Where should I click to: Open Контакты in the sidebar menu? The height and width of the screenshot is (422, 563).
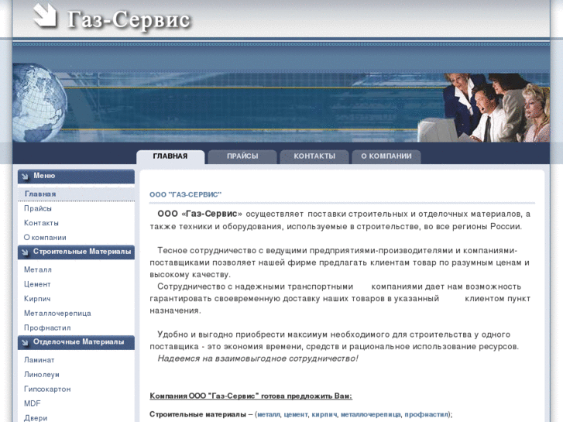click(41, 223)
